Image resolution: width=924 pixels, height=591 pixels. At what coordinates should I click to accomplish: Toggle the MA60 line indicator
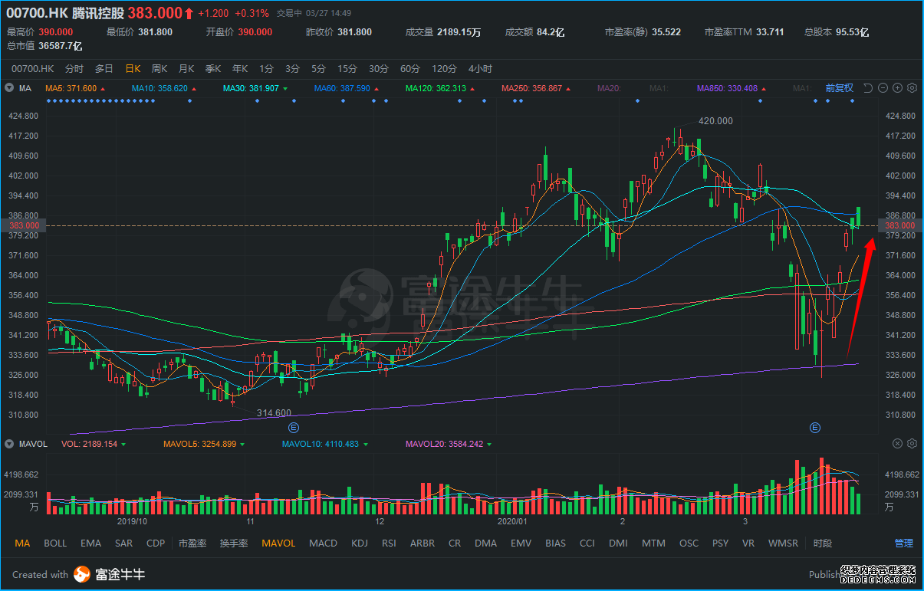tap(342, 88)
